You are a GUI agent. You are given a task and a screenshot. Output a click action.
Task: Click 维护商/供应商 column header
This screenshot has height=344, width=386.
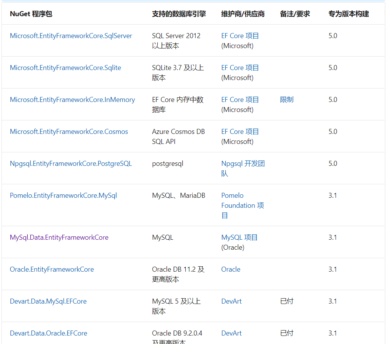(243, 14)
